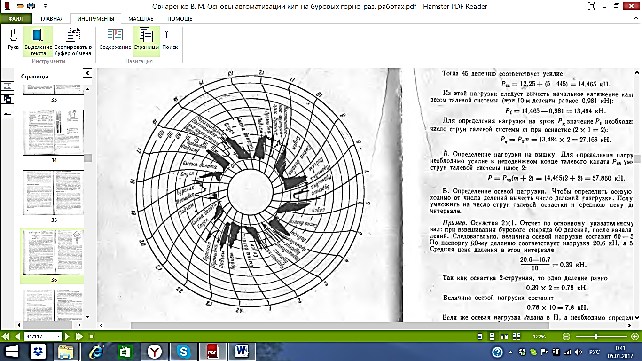The width and height of the screenshot is (642, 361).
Task: Click the Страницы panel heading text
Action: (x=35, y=77)
